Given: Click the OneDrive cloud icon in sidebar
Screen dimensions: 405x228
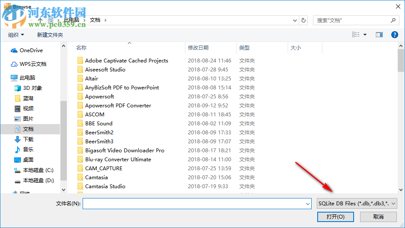Looking at the screenshot, I should tap(14, 50).
